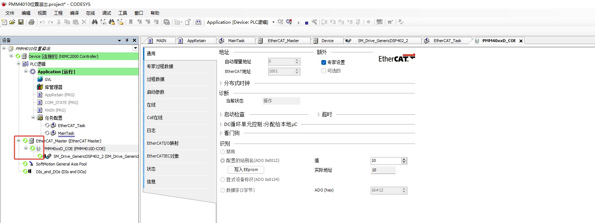Viewport: 595px width, 223px height.
Task: Toggle the 专家设置 checkbox
Action: pos(324,62)
